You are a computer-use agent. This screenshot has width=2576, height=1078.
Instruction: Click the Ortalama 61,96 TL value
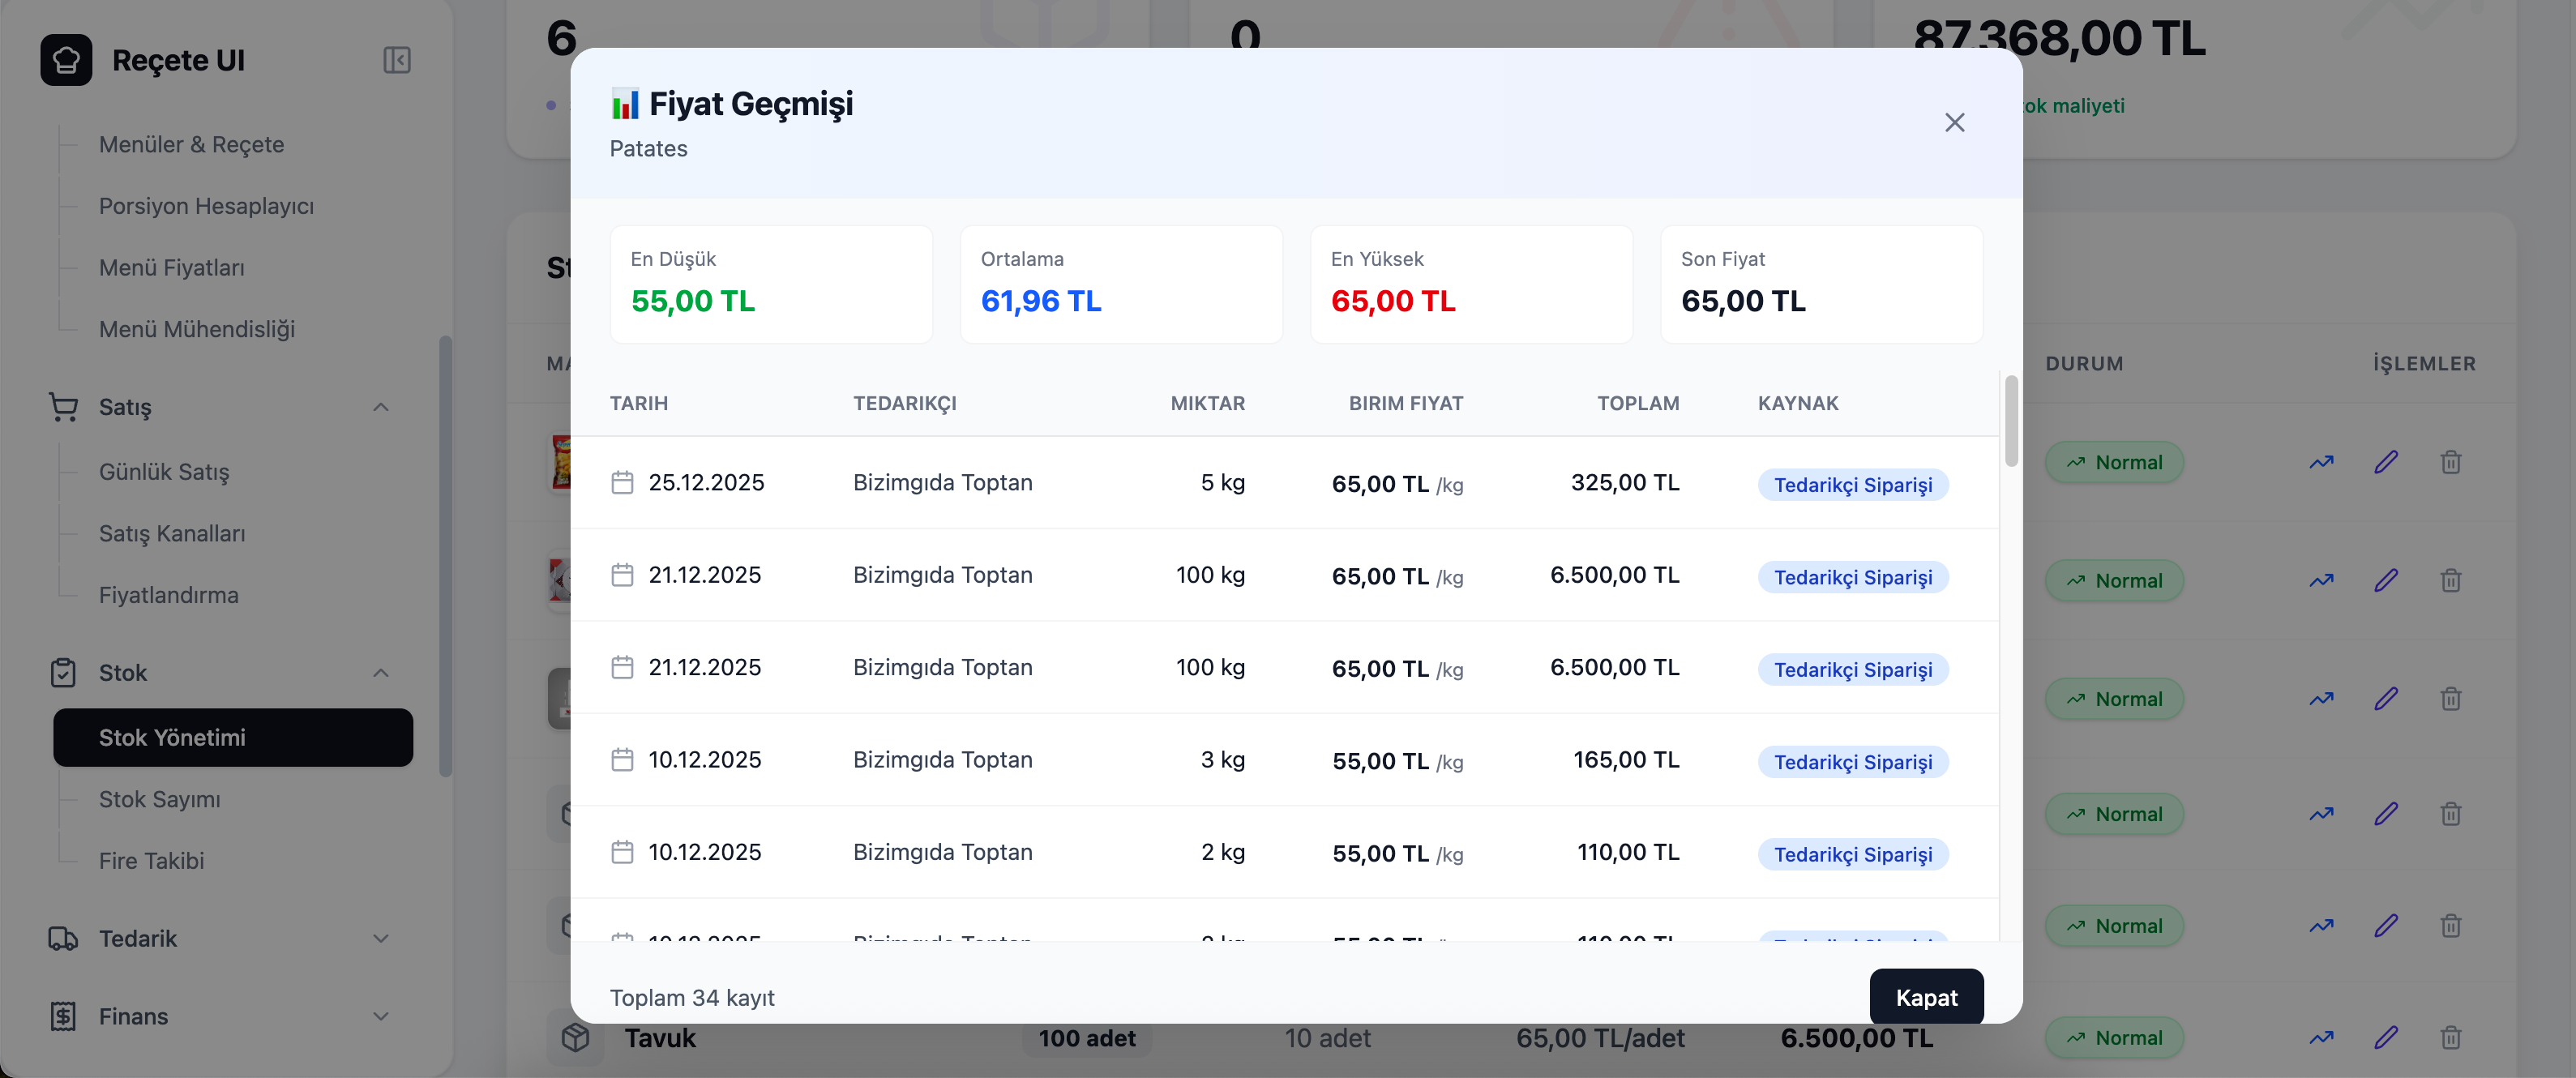click(1041, 301)
